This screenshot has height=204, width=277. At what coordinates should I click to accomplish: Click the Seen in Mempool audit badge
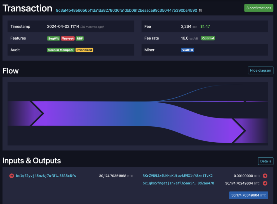tap(61, 50)
